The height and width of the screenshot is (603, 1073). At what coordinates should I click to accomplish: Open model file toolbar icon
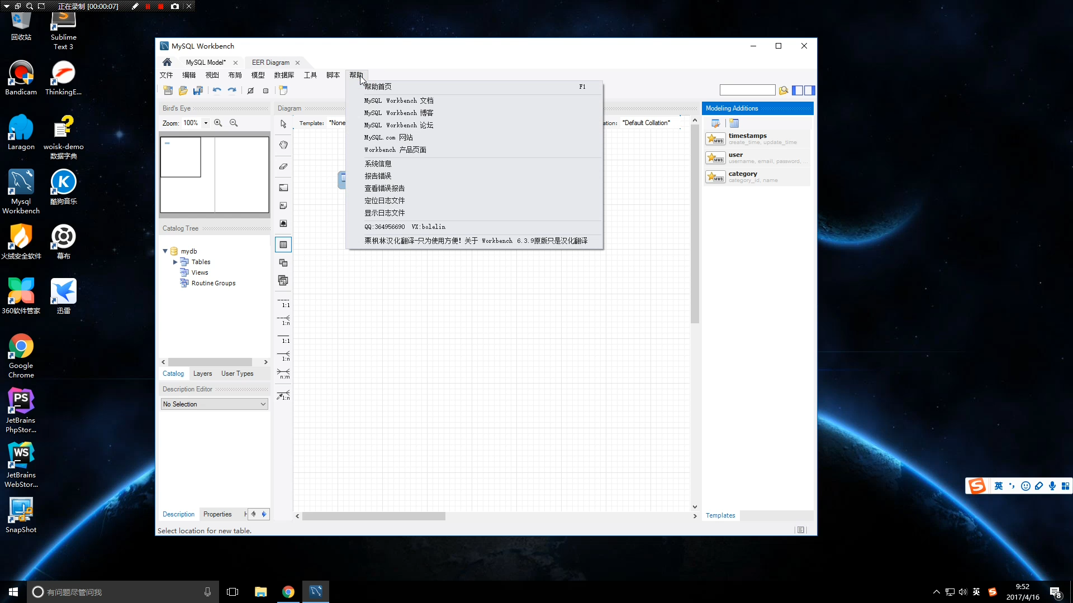[183, 90]
